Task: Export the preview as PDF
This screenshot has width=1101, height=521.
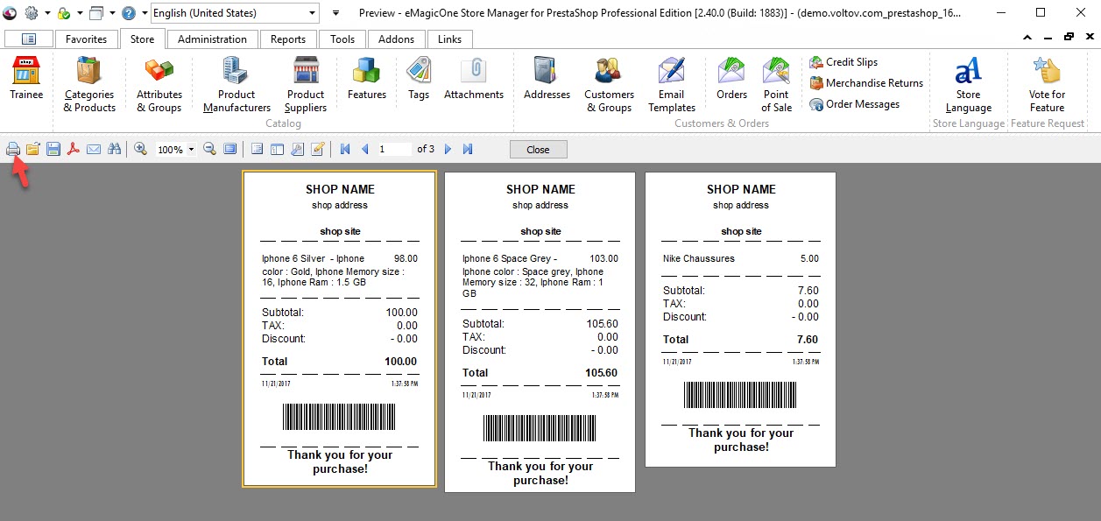Action: pyautogui.click(x=73, y=148)
